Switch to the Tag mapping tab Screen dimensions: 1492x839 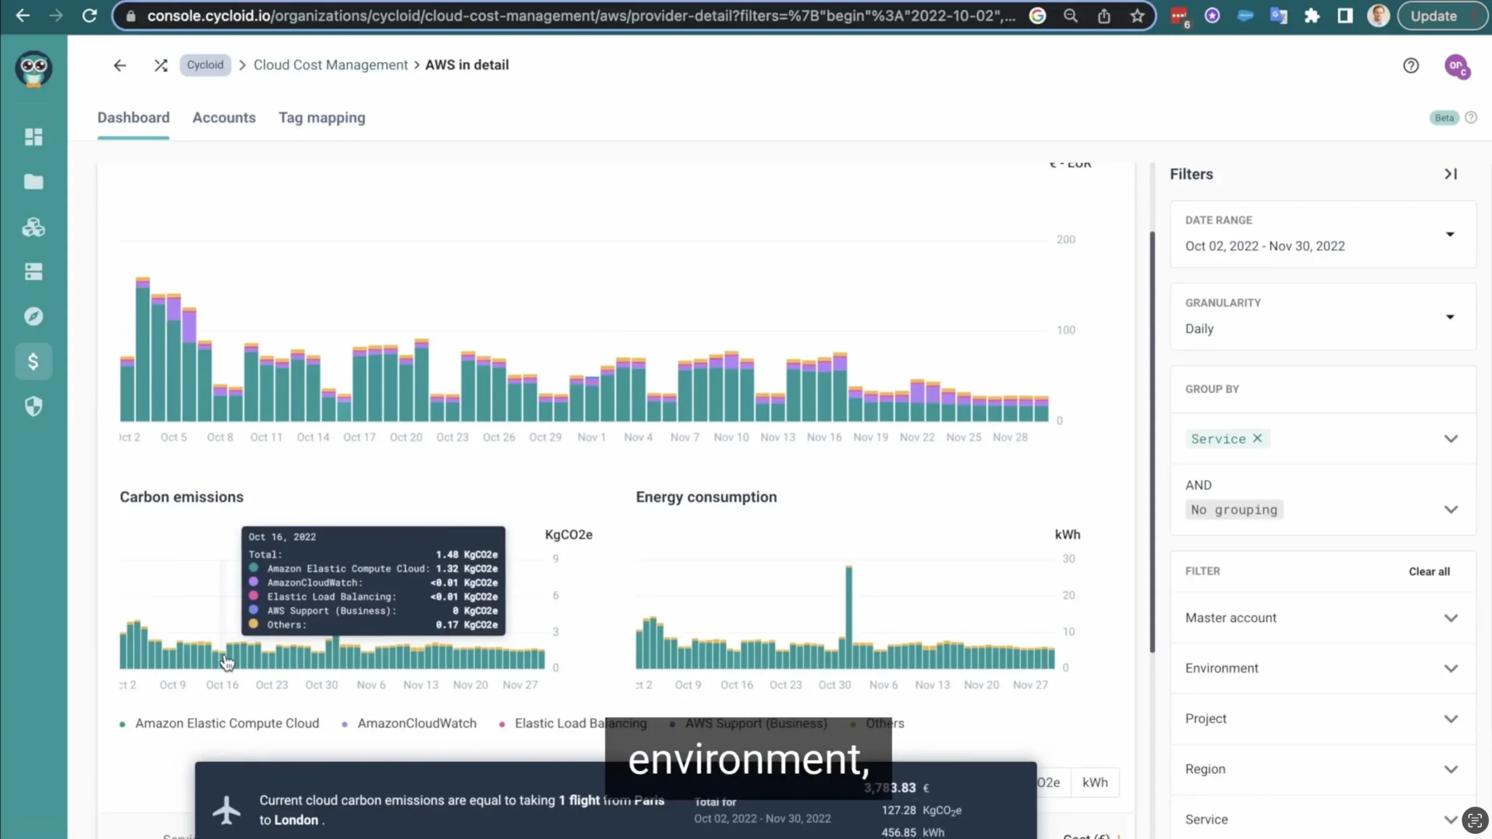[322, 118]
